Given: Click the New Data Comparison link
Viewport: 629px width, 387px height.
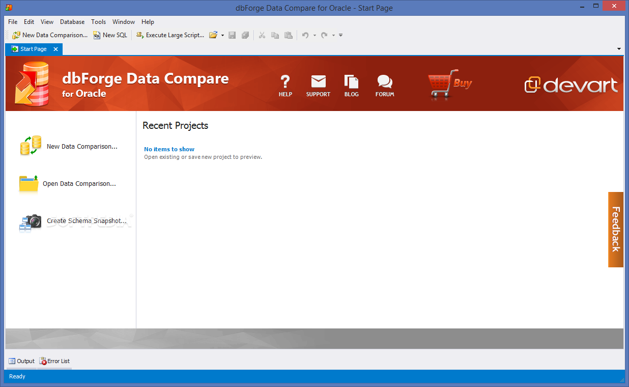Looking at the screenshot, I should pos(82,147).
